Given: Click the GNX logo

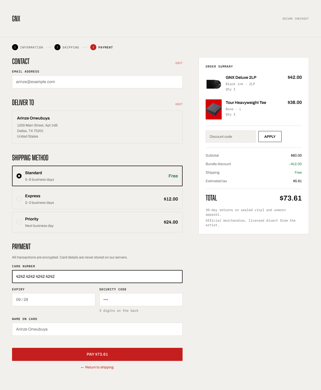Looking at the screenshot, I should (16, 19).
